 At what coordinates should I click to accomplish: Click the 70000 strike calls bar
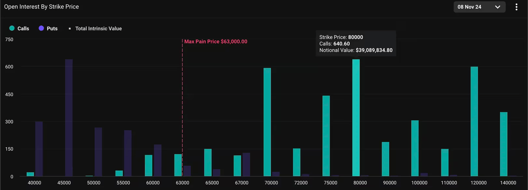(x=267, y=122)
